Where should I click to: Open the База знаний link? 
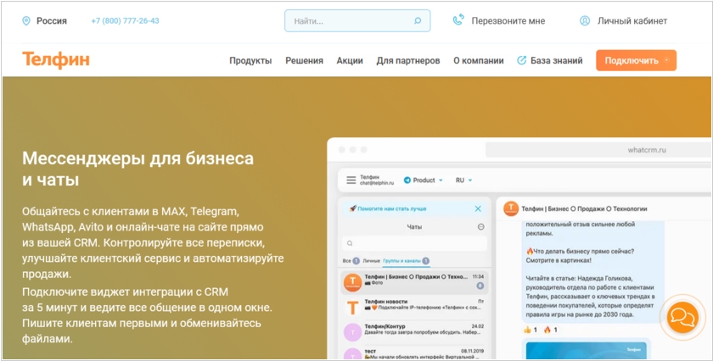[550, 61]
